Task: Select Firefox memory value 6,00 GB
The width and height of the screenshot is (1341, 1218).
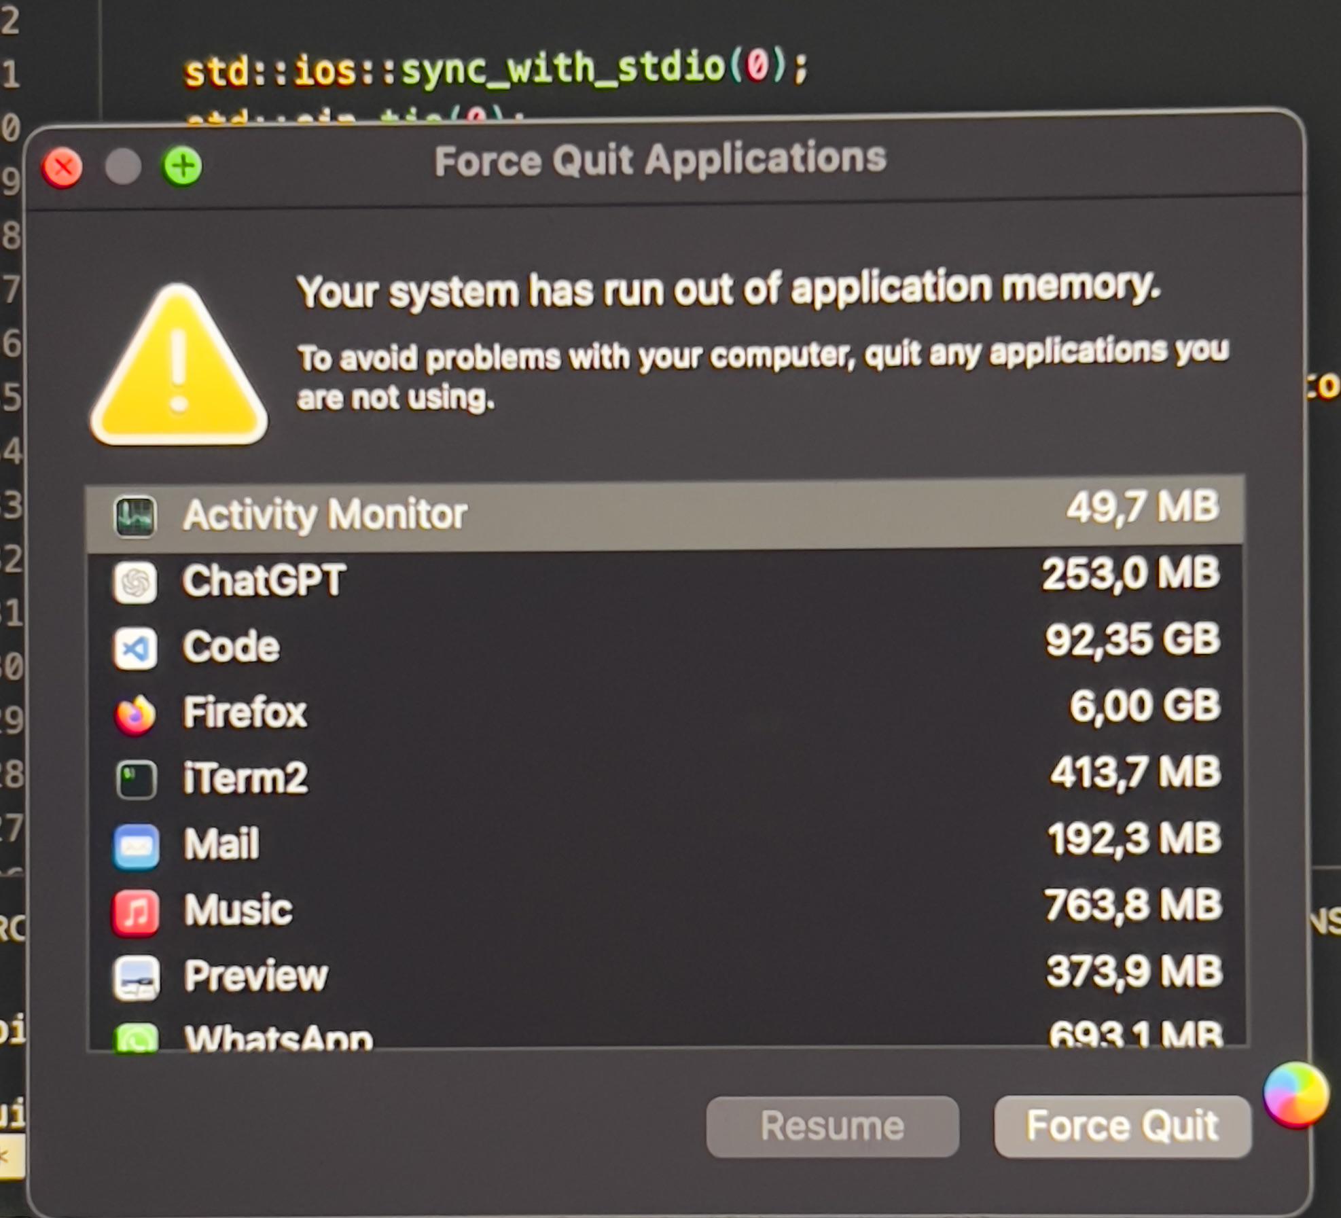Action: 1144,706
